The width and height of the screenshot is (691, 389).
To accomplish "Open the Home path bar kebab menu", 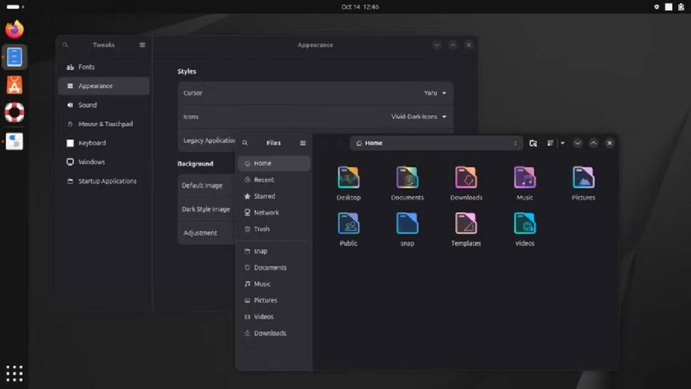I will 515,143.
